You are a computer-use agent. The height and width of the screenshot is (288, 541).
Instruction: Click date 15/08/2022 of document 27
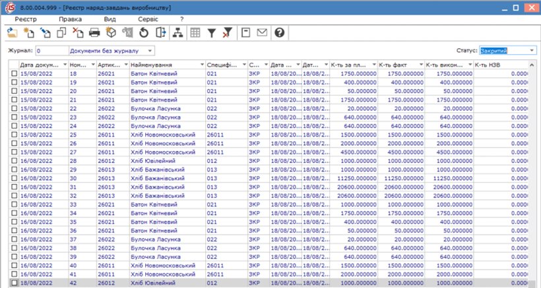(x=36, y=152)
